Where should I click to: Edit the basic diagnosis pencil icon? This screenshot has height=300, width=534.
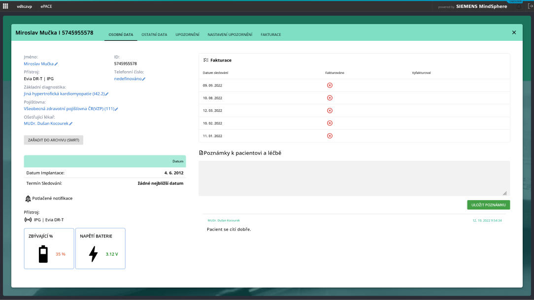[x=107, y=93]
